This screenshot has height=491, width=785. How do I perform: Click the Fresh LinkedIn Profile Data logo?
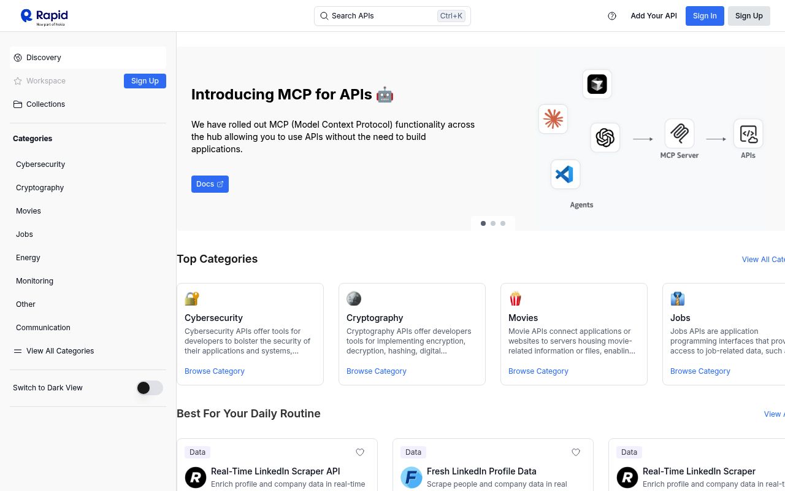412,477
